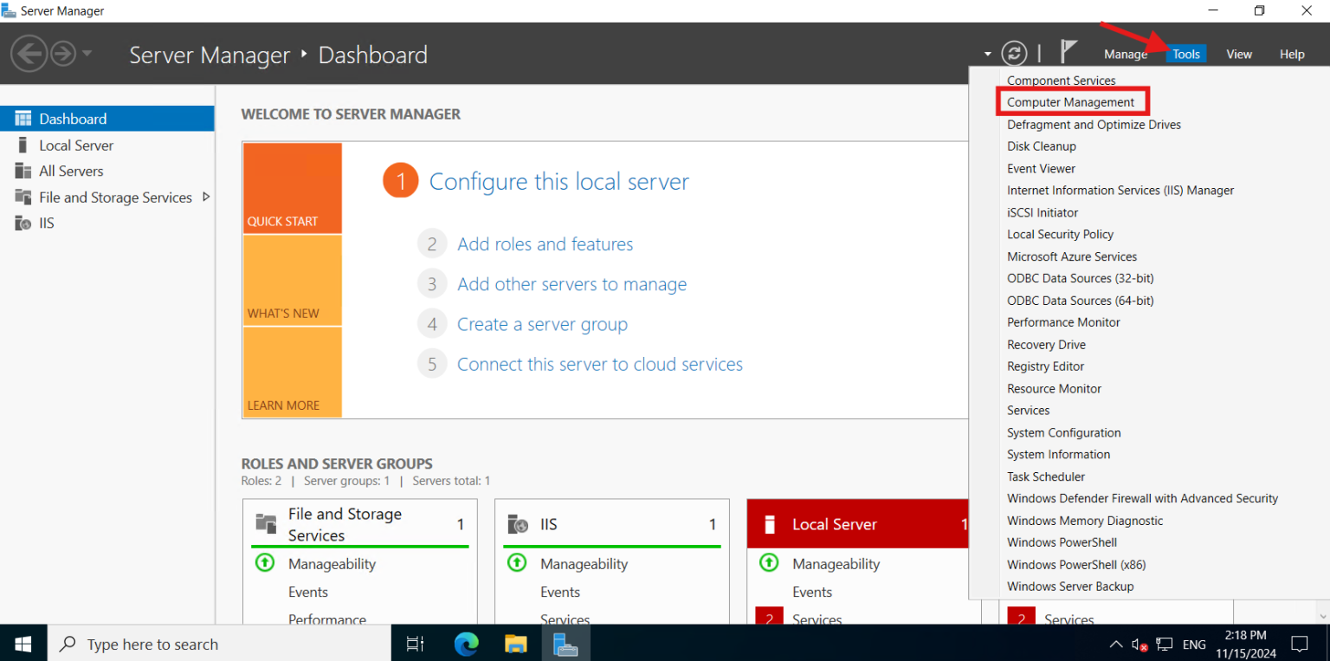The width and height of the screenshot is (1330, 661).
Task: Open the dropdown arrow beside the refresh icon
Action: pyautogui.click(x=987, y=53)
